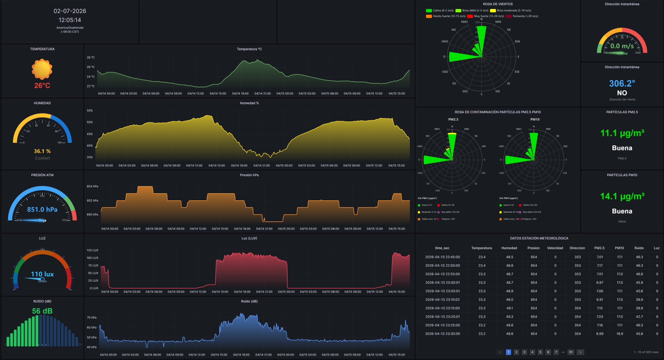Screen dimensions: 664x360
Task: Click the 2026-04-13 23:30:00 time cell
Action: pyautogui.click(x=442, y=334)
